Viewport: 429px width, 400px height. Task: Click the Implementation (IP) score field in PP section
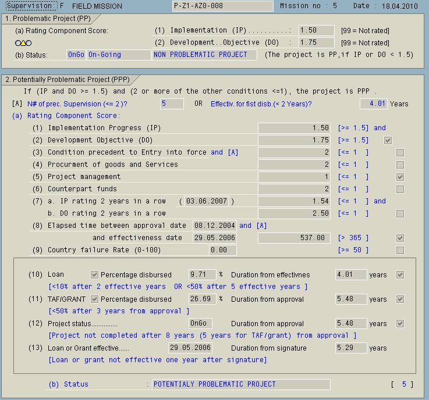316,30
